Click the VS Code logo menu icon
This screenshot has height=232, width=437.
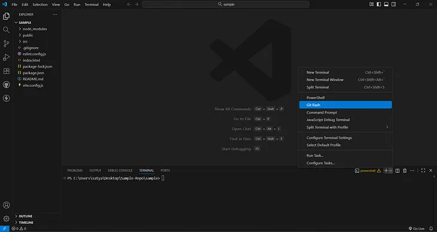4,4
